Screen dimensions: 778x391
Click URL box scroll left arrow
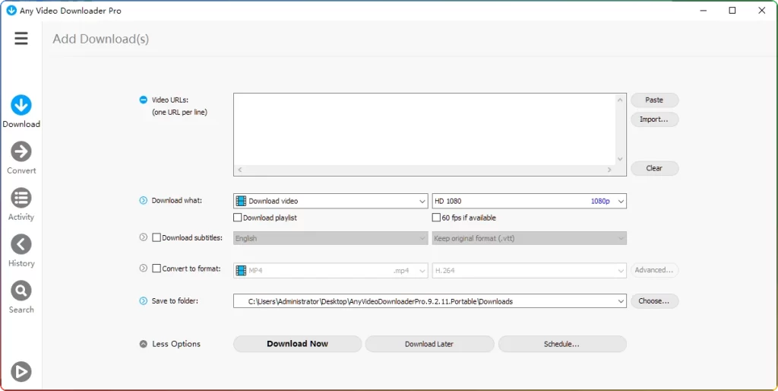pyautogui.click(x=240, y=170)
